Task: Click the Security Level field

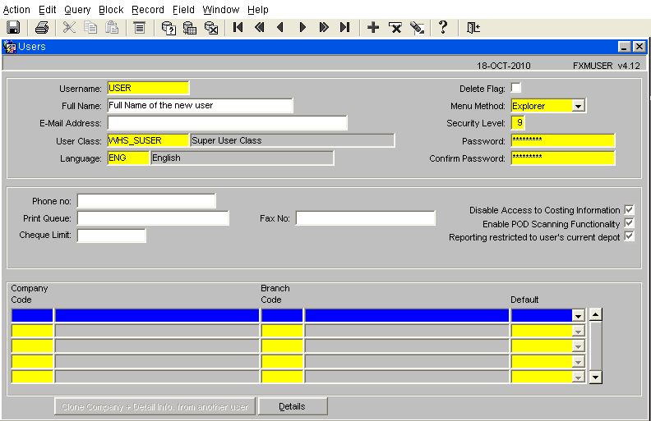Action: (x=518, y=122)
